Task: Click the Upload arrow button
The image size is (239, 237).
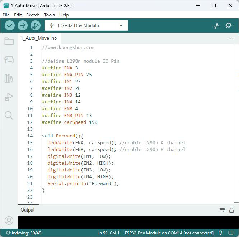Action: [x=23, y=25]
